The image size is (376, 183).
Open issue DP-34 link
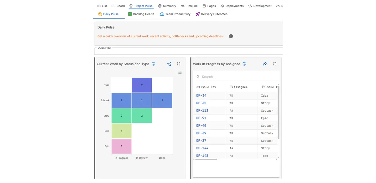[x=201, y=95]
